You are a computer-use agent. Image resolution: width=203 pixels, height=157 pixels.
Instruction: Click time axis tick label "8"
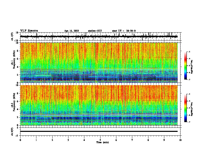click(148, 140)
